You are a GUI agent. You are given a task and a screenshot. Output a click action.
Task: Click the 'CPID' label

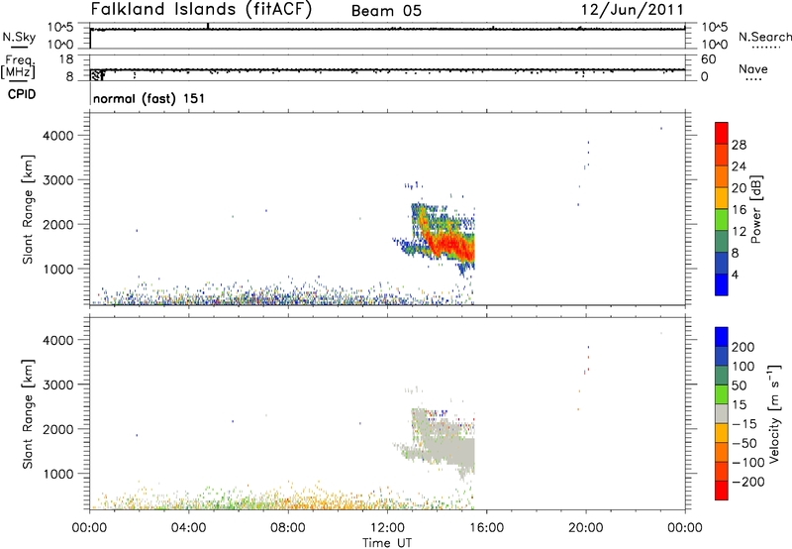[x=22, y=94]
